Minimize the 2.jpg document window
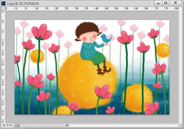This screenshot has width=184, height=129. pyautogui.click(x=158, y=3)
